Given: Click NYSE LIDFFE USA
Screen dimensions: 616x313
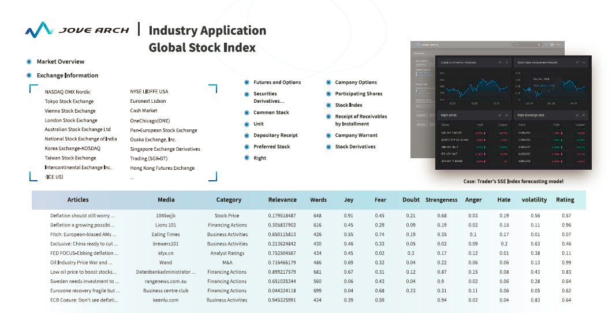Looking at the screenshot, I should click(149, 91).
